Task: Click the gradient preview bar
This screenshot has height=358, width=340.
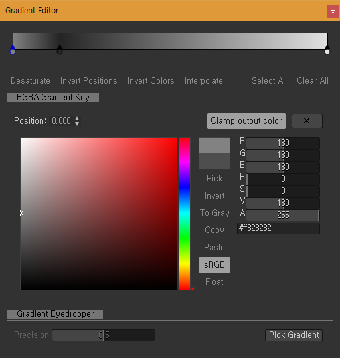Action: pyautogui.click(x=170, y=41)
